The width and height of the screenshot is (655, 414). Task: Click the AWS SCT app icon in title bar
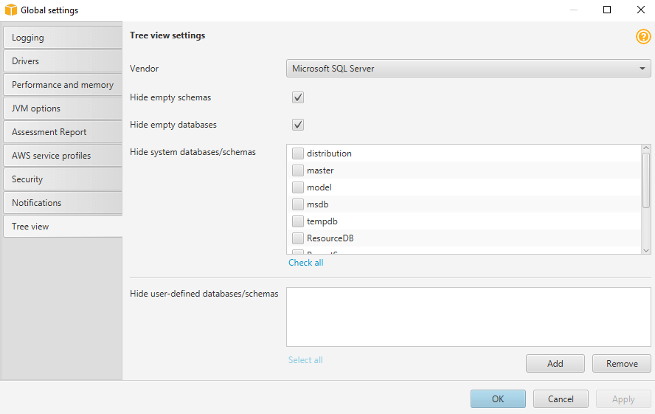click(x=10, y=10)
